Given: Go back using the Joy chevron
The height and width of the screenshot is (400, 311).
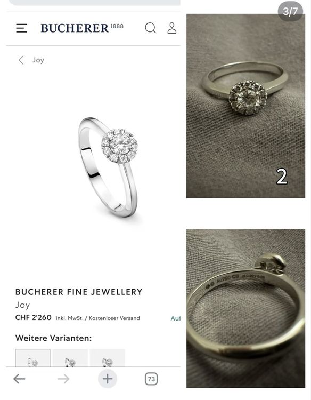Looking at the screenshot, I should (21, 60).
